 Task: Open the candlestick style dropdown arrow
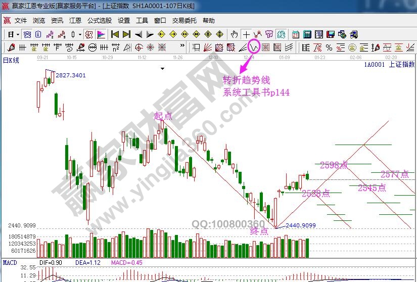click(80, 34)
